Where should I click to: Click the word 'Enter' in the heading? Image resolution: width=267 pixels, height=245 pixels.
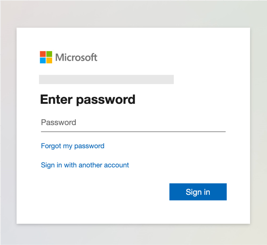56,99
